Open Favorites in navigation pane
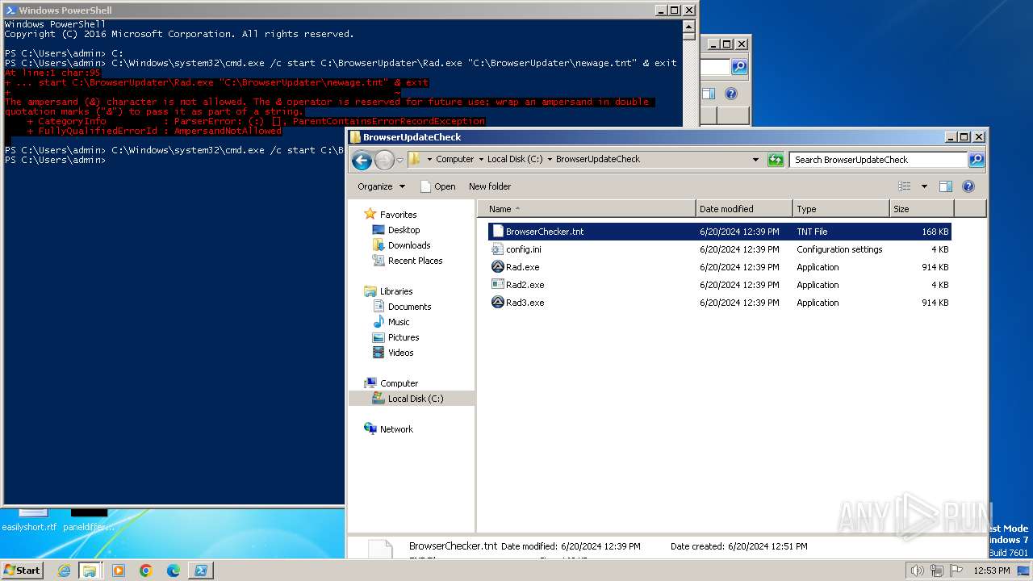The image size is (1033, 581). click(398, 215)
